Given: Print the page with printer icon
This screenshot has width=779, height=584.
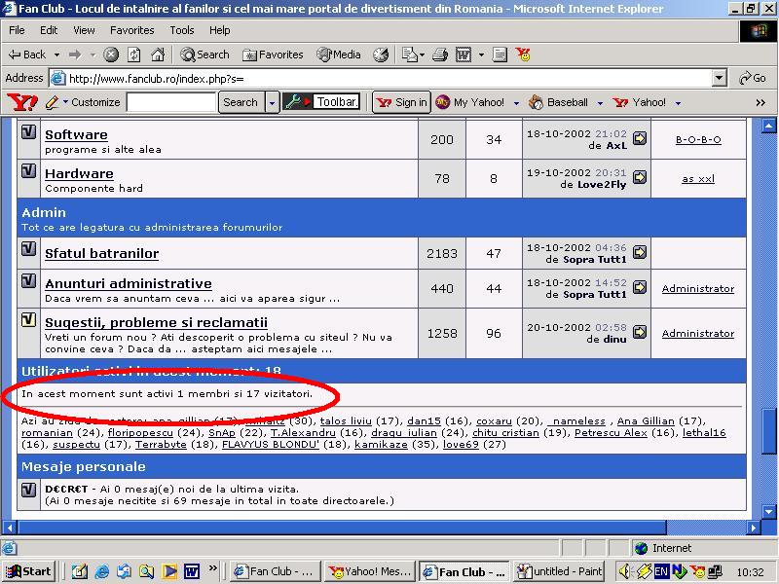Looking at the screenshot, I should [x=440, y=55].
